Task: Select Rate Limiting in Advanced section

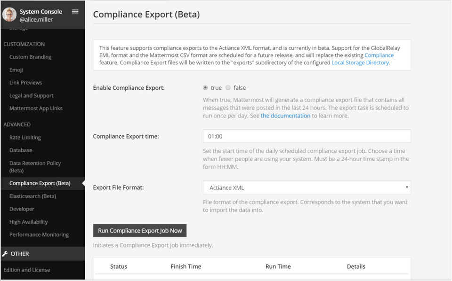Action: 25,138
